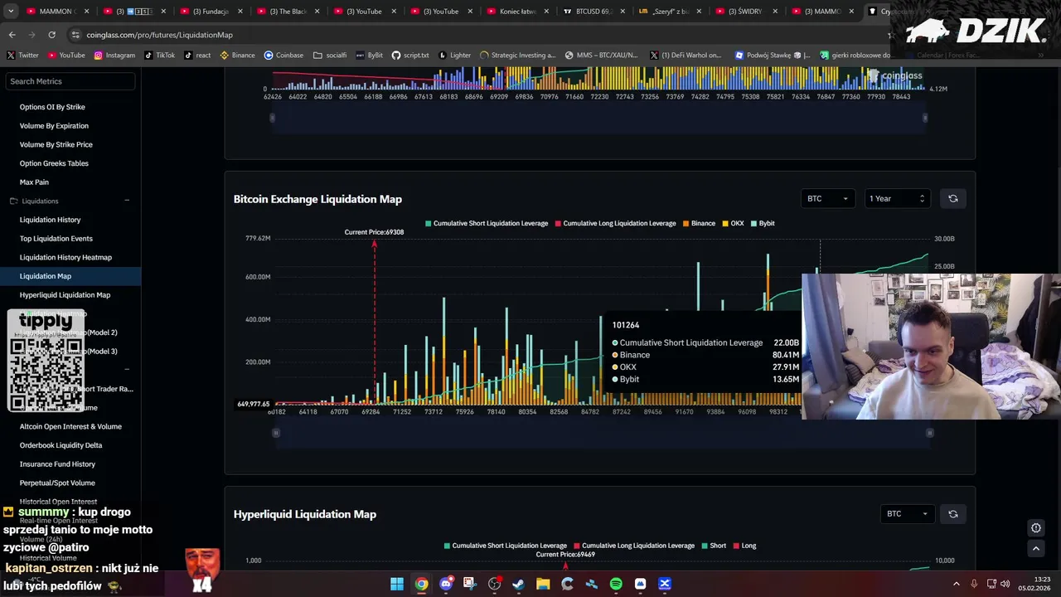Toggle Hyperliquid Cumulative Long Liquidation Leverage legend

pyautogui.click(x=634, y=546)
